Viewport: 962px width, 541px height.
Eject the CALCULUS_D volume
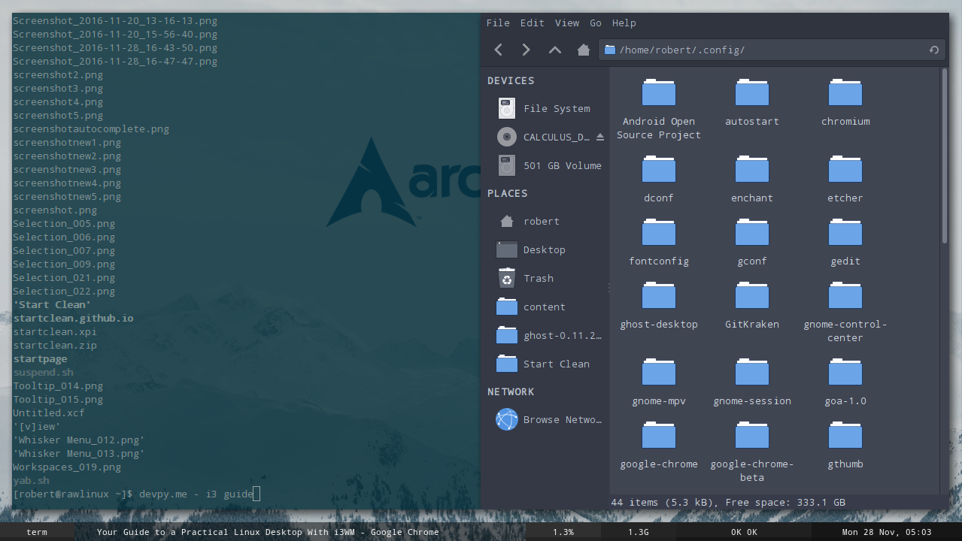pos(599,137)
